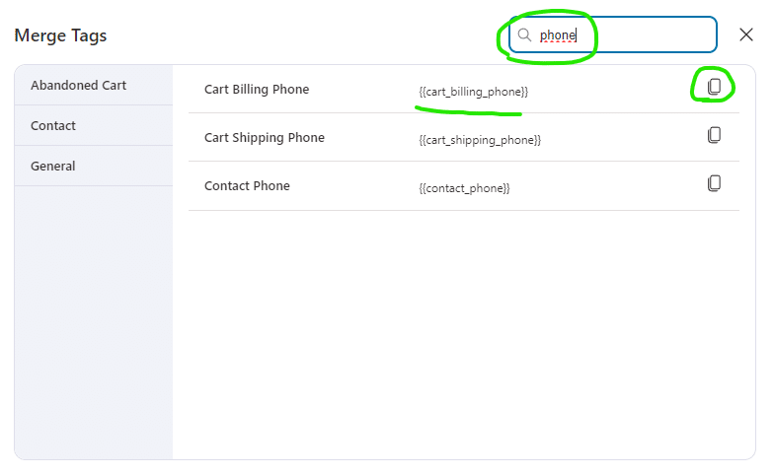774x476 pixels.
Task: Click the typed word 'phone' in search
Action: point(557,35)
